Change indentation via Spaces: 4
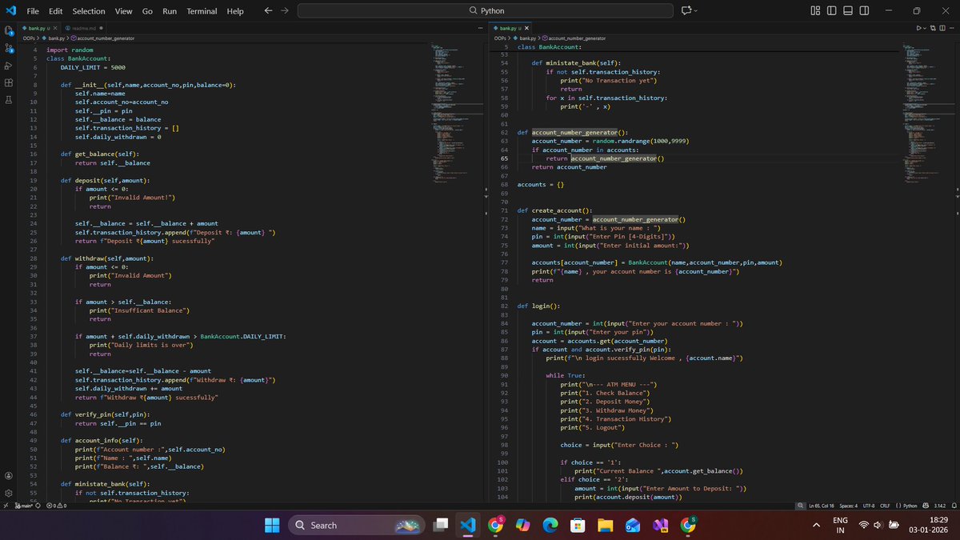960x540 pixels. [849, 506]
